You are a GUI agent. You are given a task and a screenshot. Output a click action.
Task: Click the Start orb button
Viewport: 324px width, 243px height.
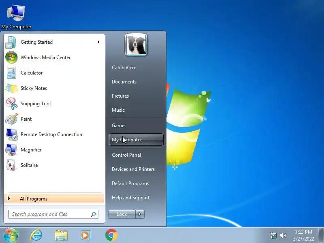pos(11,235)
